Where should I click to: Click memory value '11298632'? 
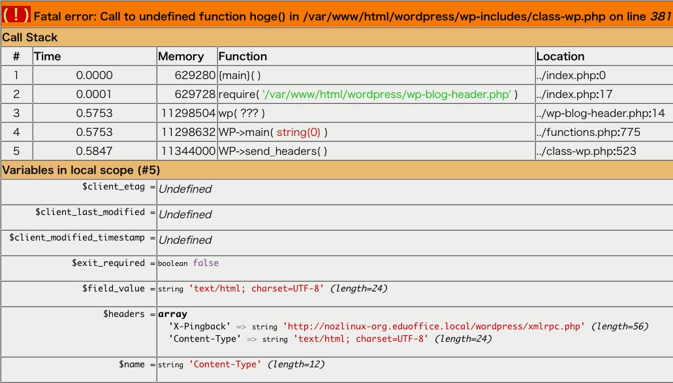coord(188,132)
